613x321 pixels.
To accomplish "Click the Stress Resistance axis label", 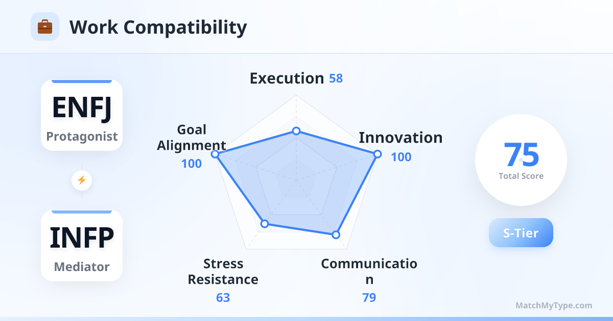I will [223, 272].
